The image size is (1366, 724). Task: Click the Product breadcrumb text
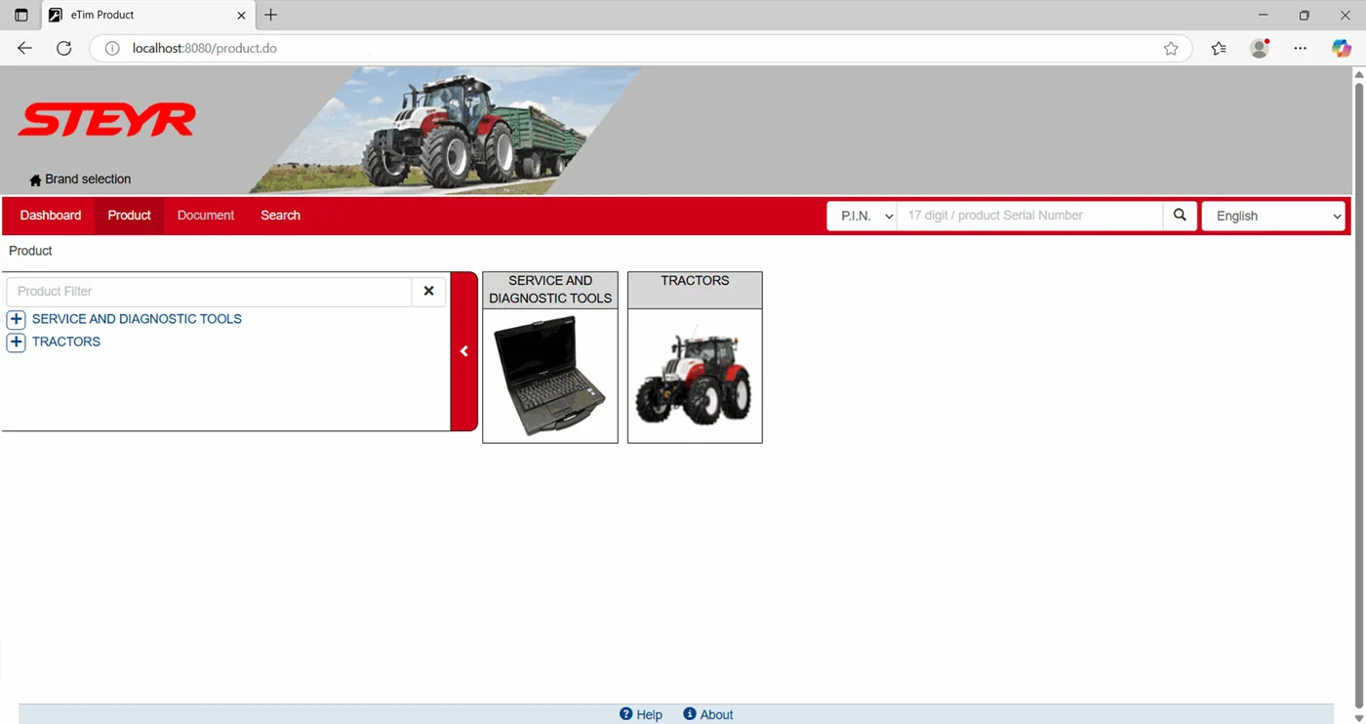30,251
